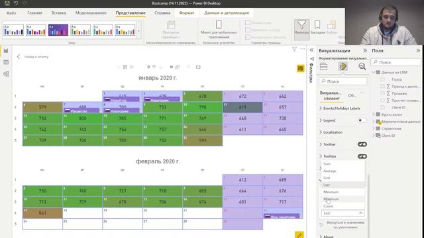
Task: Click the mobile layout phone icon
Action: coord(219,24)
